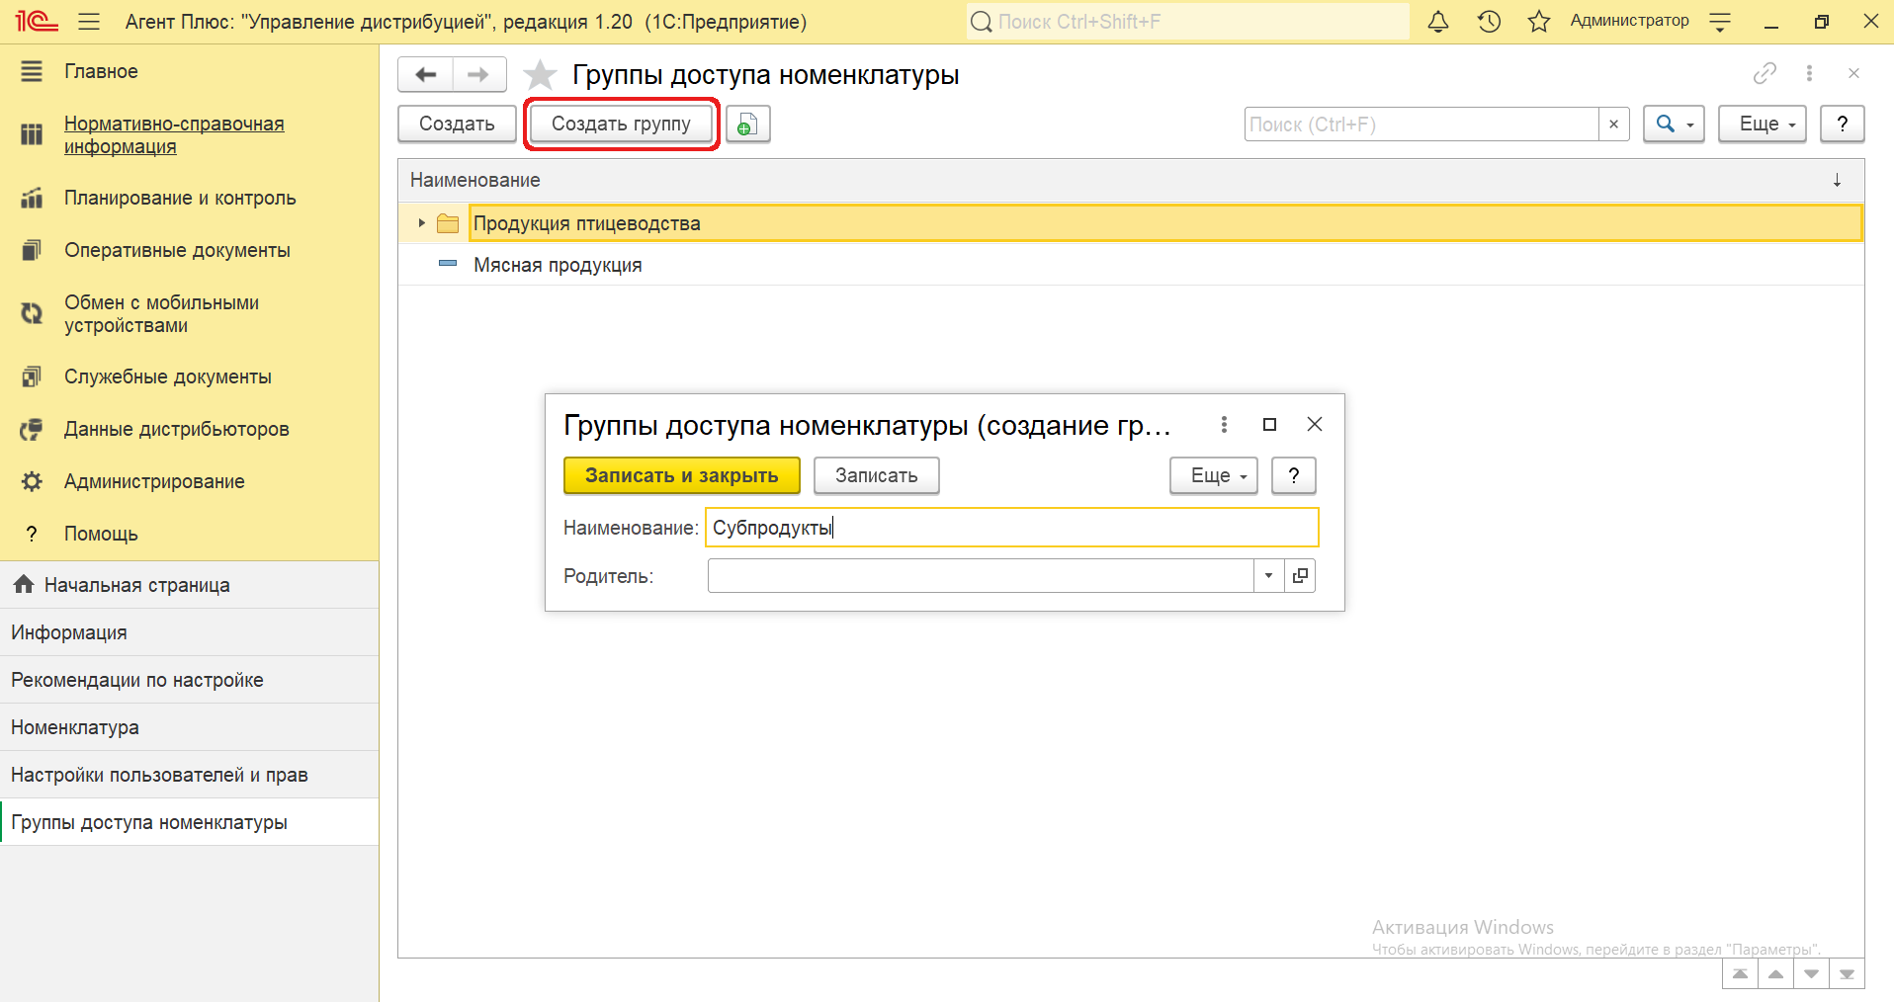Image resolution: width=1894 pixels, height=1002 pixels.
Task: Go back with the left arrow button
Action: click(x=426, y=75)
